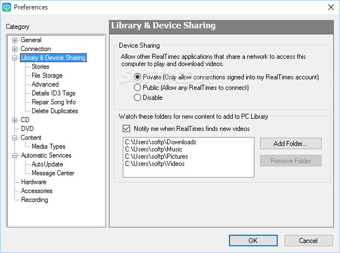Select the Music folder in watch list
Viewport: 340px width, 253px height.
(154, 149)
